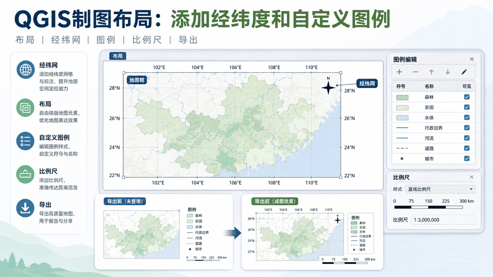Screen dimensions: 493x277
Task: Click the 经纬网 callout label
Action: [x=367, y=83]
